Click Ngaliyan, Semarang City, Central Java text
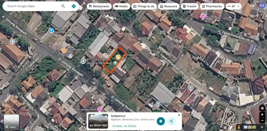Image resolution: width=267 pixels, height=131 pixels. coord(133,119)
